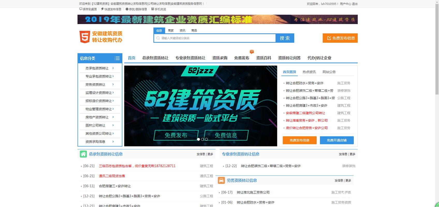Click 退出 to log out

pos(355,4)
